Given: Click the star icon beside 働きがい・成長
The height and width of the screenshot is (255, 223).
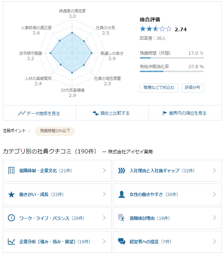Looking at the screenshot, I should pyautogui.click(x=11, y=195).
